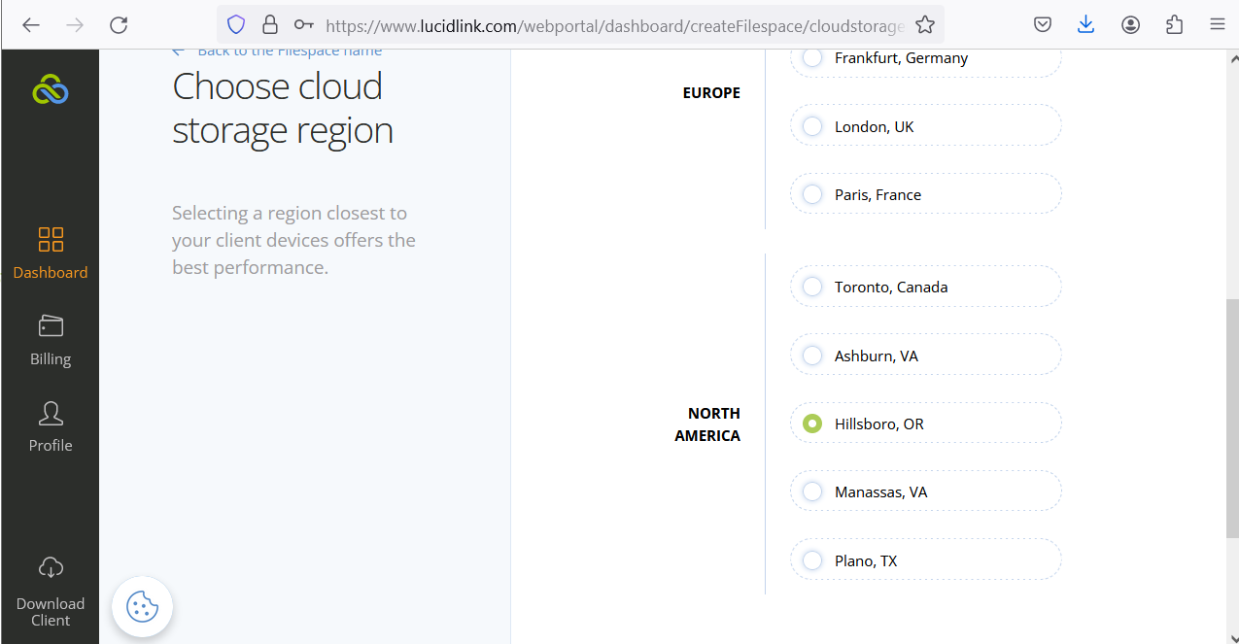Open the cookie preferences button
This screenshot has width=1239, height=644.
142,607
